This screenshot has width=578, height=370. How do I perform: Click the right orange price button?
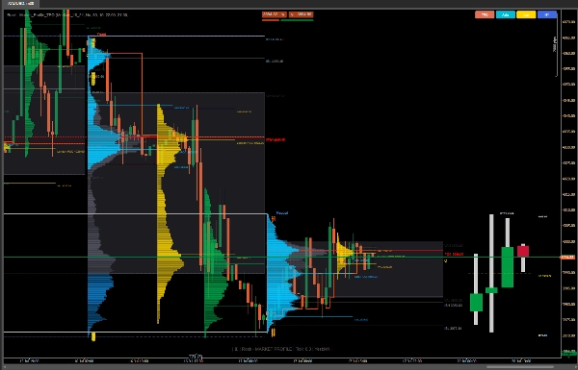[x=302, y=14]
